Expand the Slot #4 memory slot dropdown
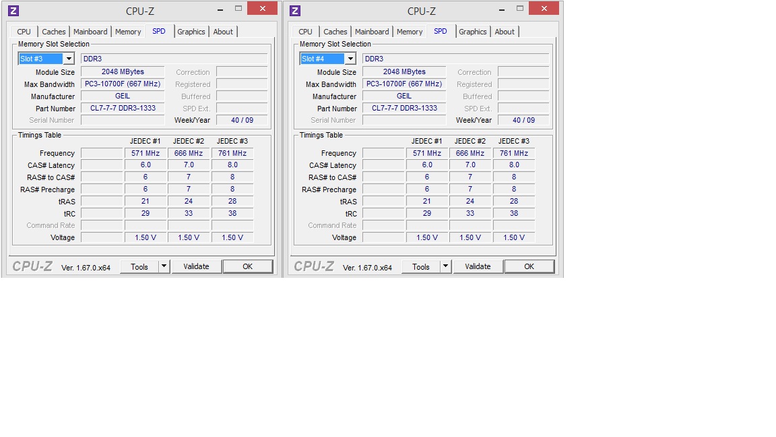 [x=350, y=59]
